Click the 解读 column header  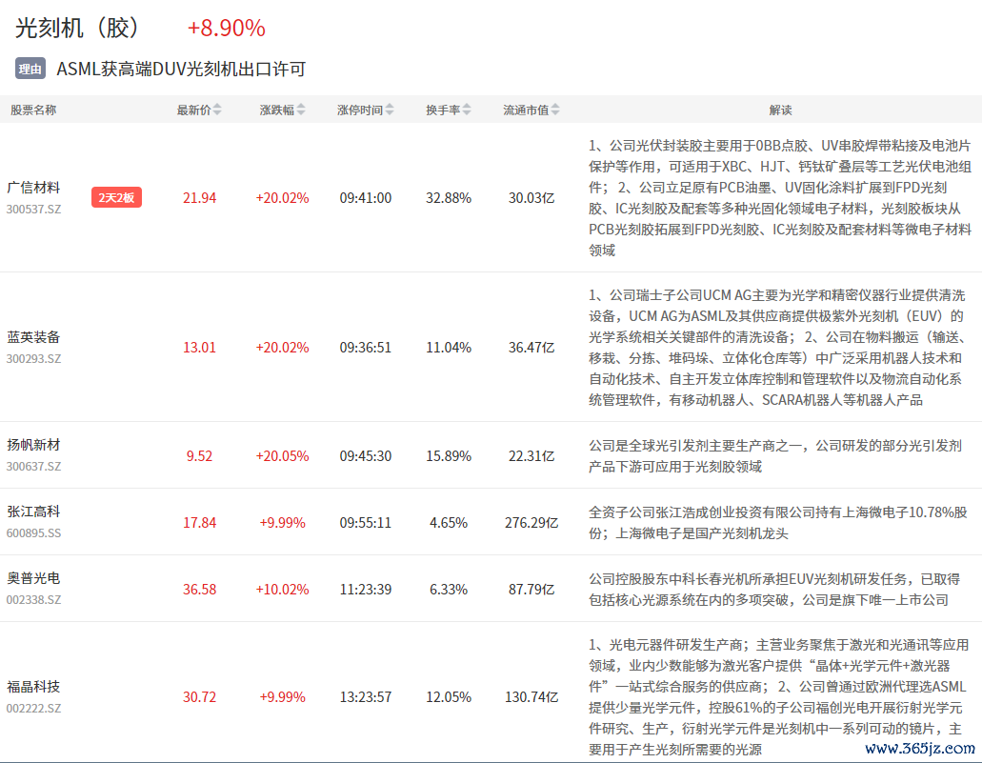pos(780,110)
